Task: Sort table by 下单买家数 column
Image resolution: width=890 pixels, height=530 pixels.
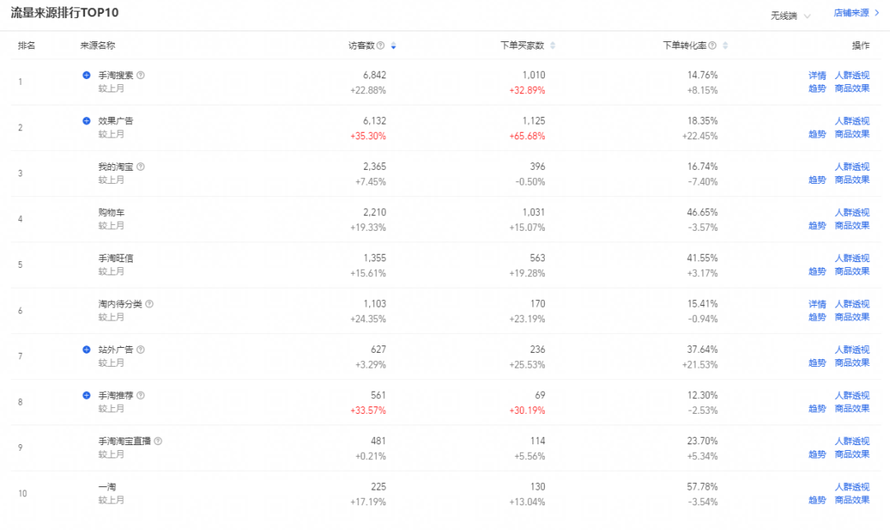Action: pyautogui.click(x=553, y=45)
